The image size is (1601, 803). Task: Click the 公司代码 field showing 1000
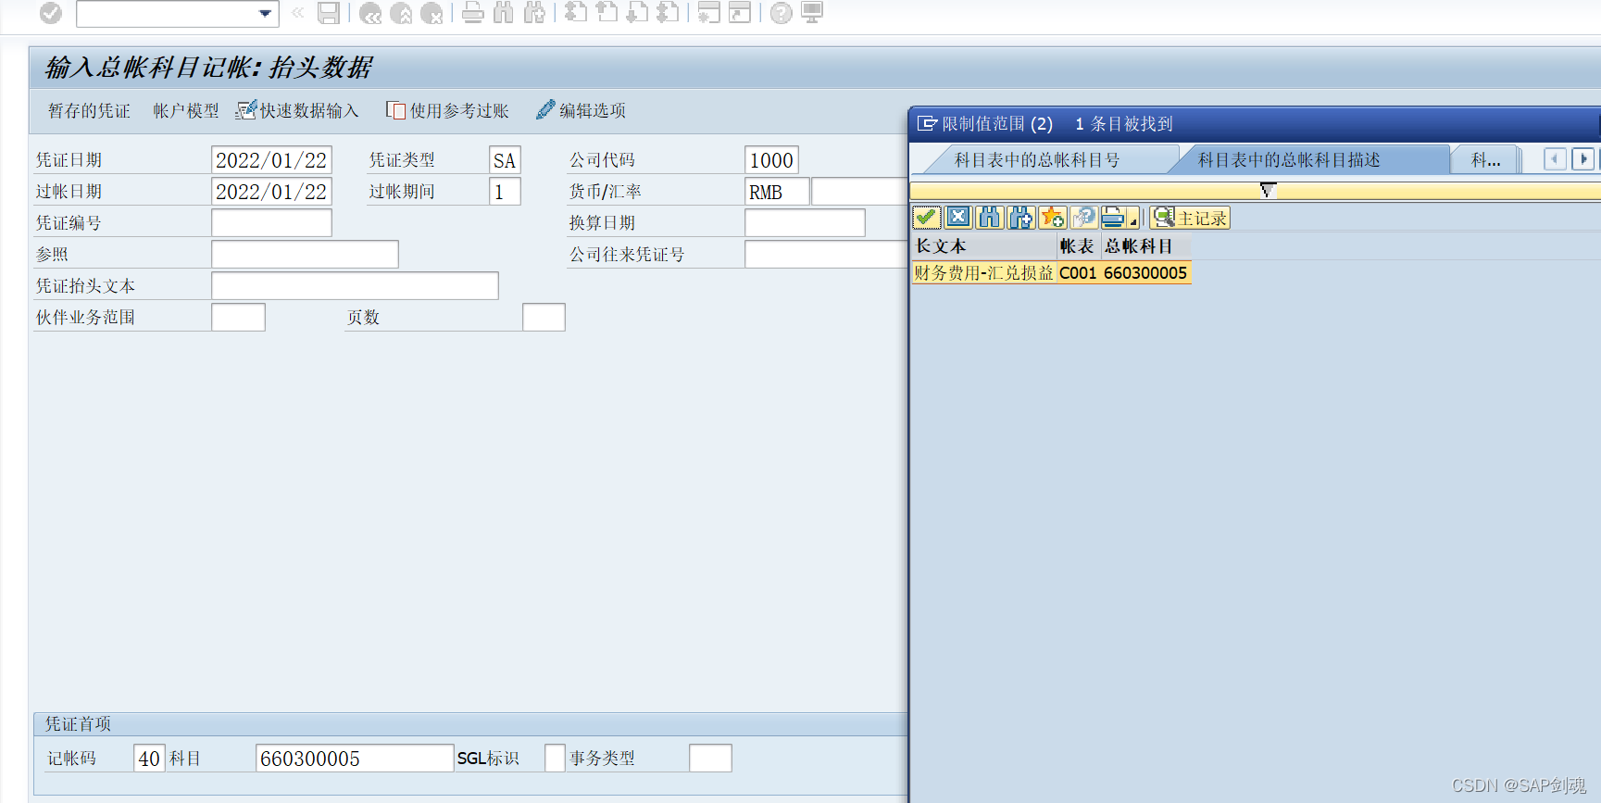click(x=771, y=160)
